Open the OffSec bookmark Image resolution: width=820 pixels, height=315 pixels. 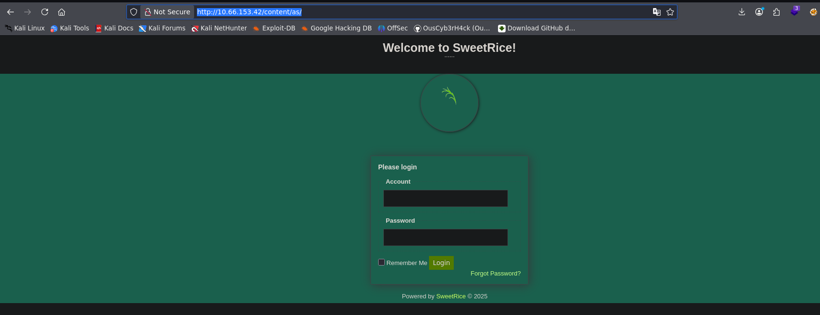pyautogui.click(x=393, y=28)
